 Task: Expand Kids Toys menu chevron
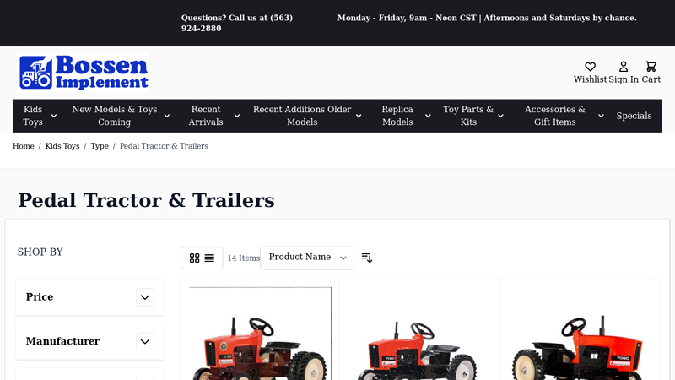54,116
